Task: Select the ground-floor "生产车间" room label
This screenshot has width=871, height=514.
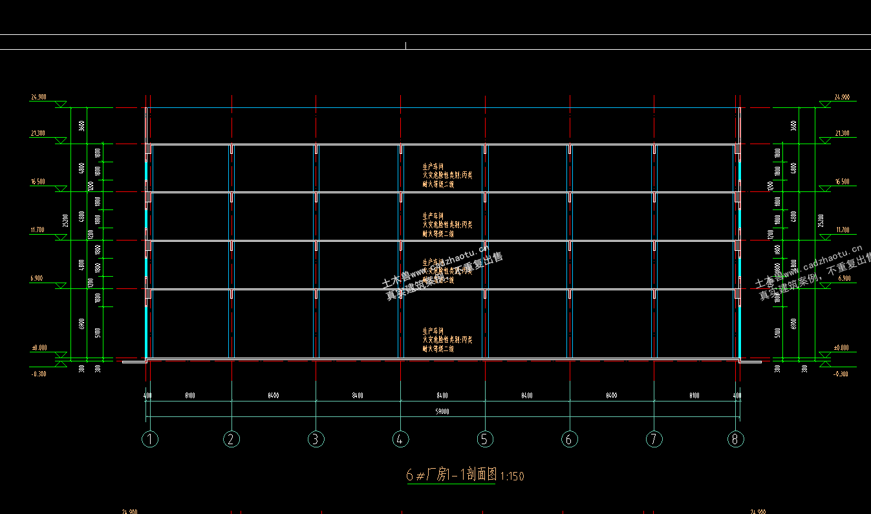Action: click(433, 330)
